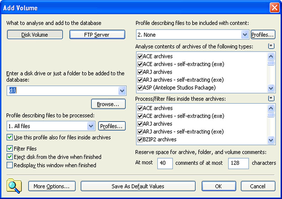Open Profiles next to '2. None'
This screenshot has width=282, height=199.
263,35
